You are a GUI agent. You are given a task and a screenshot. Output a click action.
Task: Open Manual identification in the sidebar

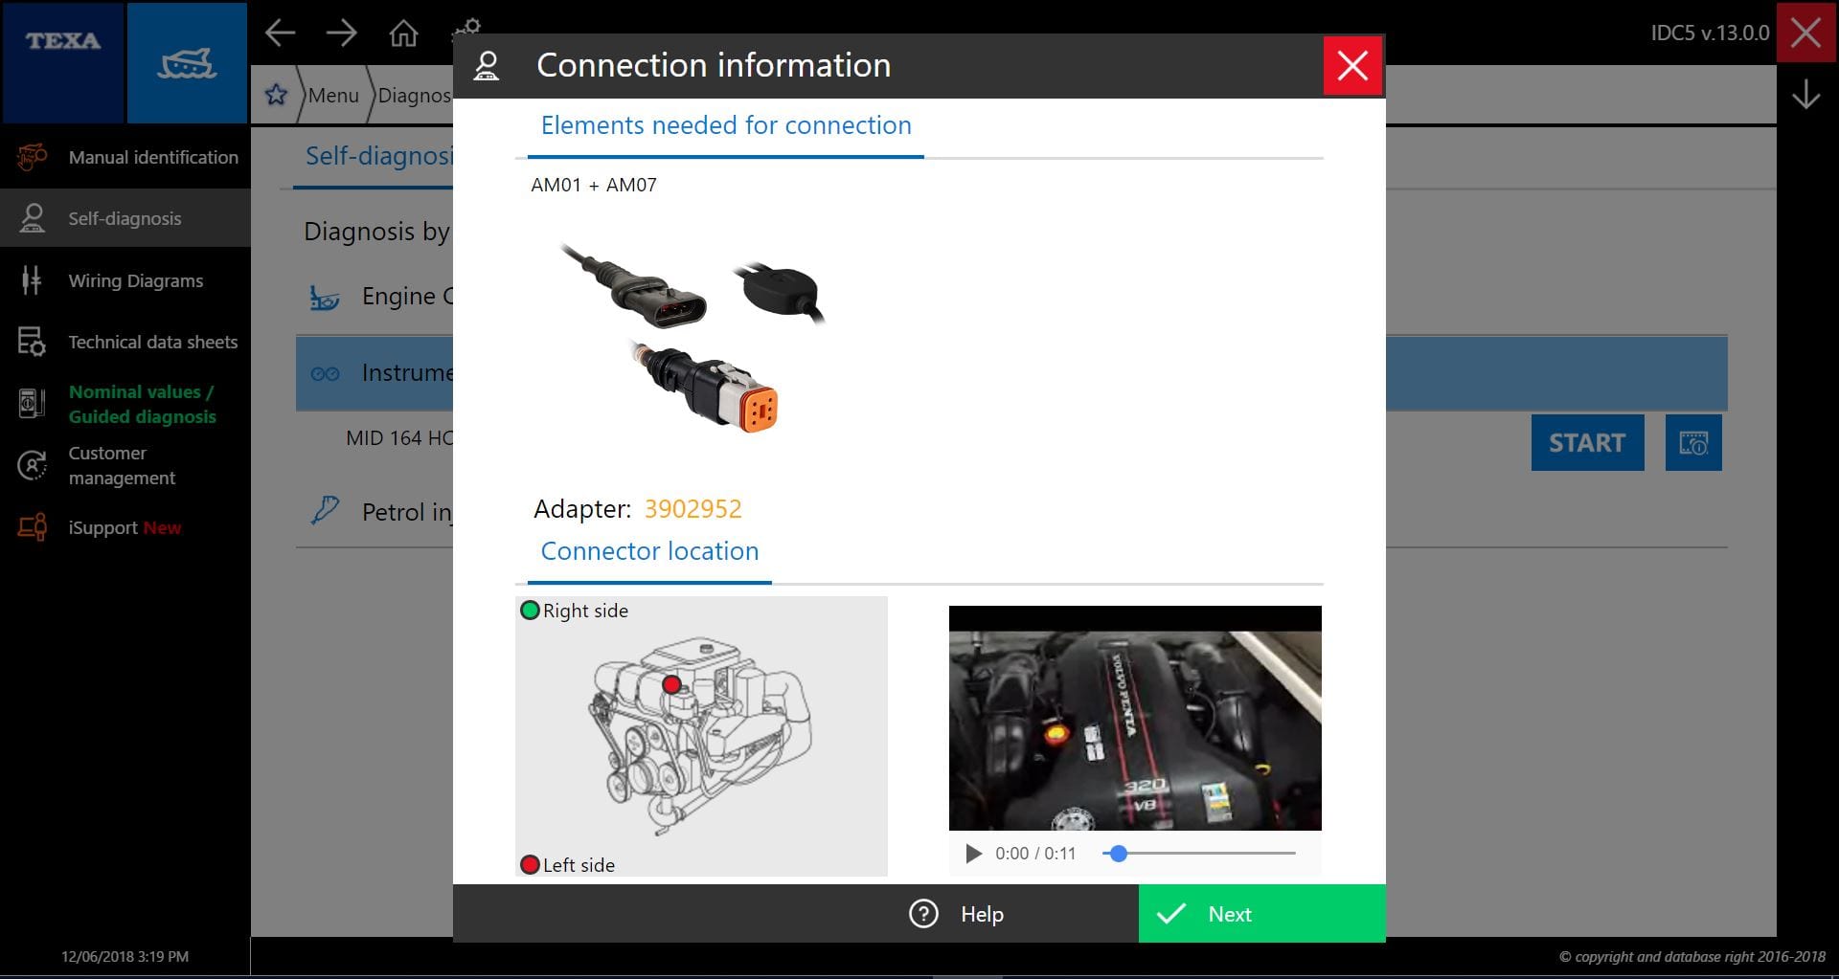[x=153, y=157]
